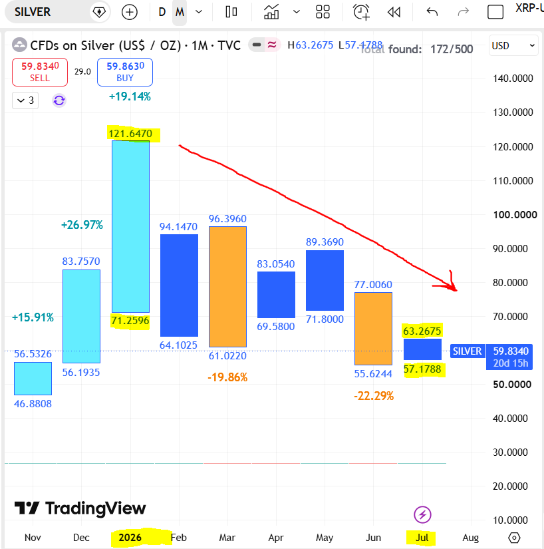Screen dimensions: 544x549
Task: Click the purple refresh indicator icon
Action: pyautogui.click(x=59, y=100)
